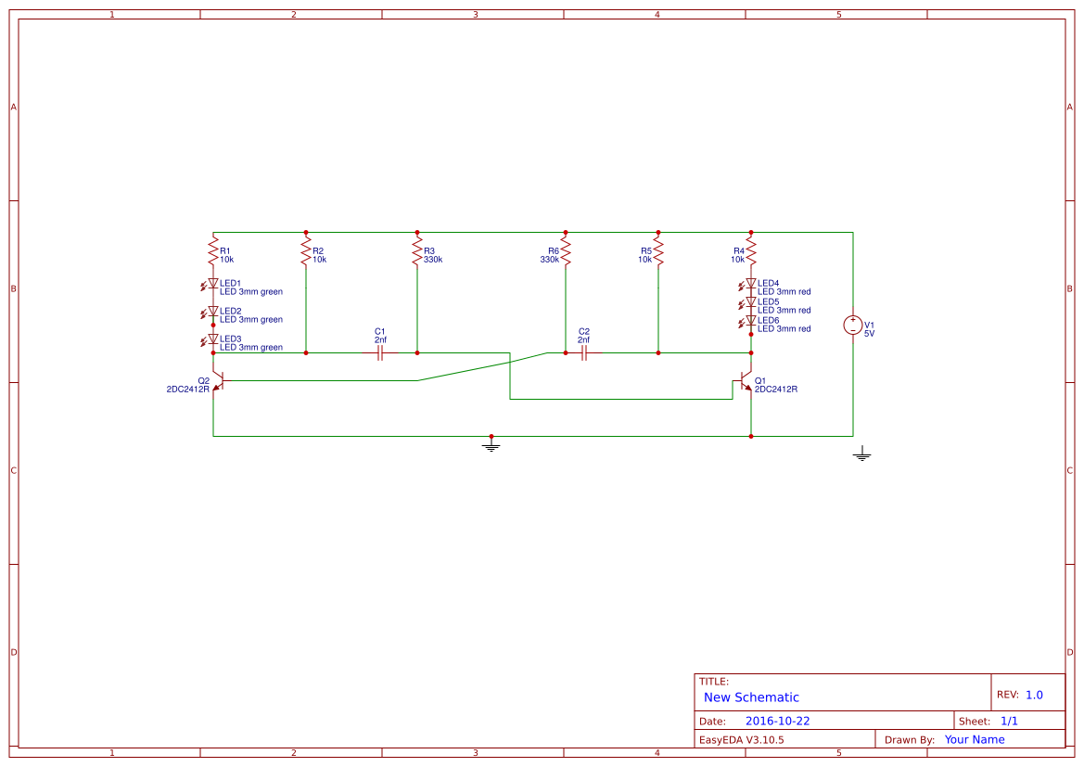The height and width of the screenshot is (767, 1084).
Task: Click the Sheet value 1/1
Action: (1009, 721)
